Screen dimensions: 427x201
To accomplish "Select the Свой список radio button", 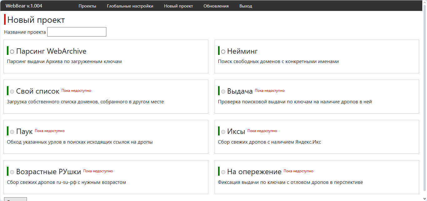I will 12,91.
